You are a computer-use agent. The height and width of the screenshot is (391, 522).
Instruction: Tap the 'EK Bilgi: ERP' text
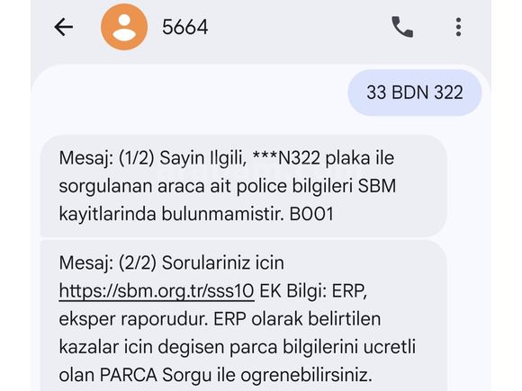pyautogui.click(x=311, y=291)
